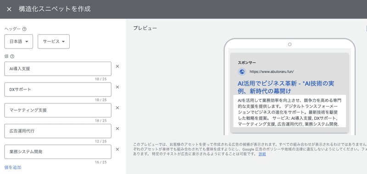Edit the マーケティング支援 value field
This screenshot has width=367, height=174.
(x=58, y=110)
